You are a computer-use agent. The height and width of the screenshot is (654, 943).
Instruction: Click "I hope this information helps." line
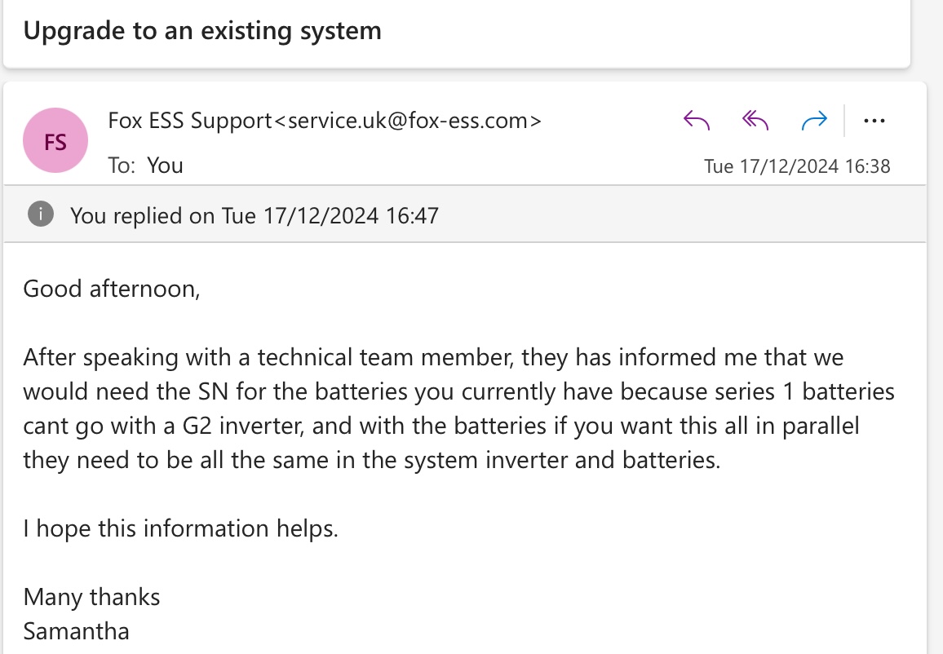pos(180,528)
